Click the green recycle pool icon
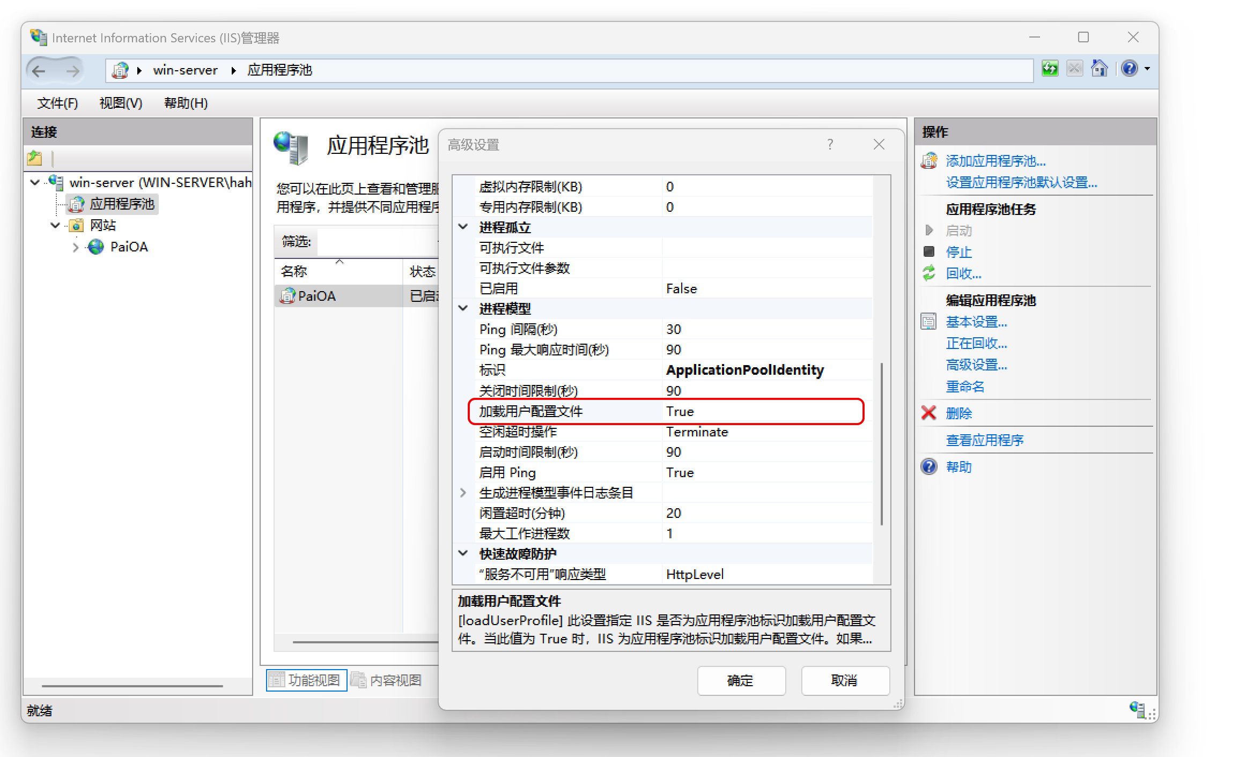 pyautogui.click(x=929, y=273)
